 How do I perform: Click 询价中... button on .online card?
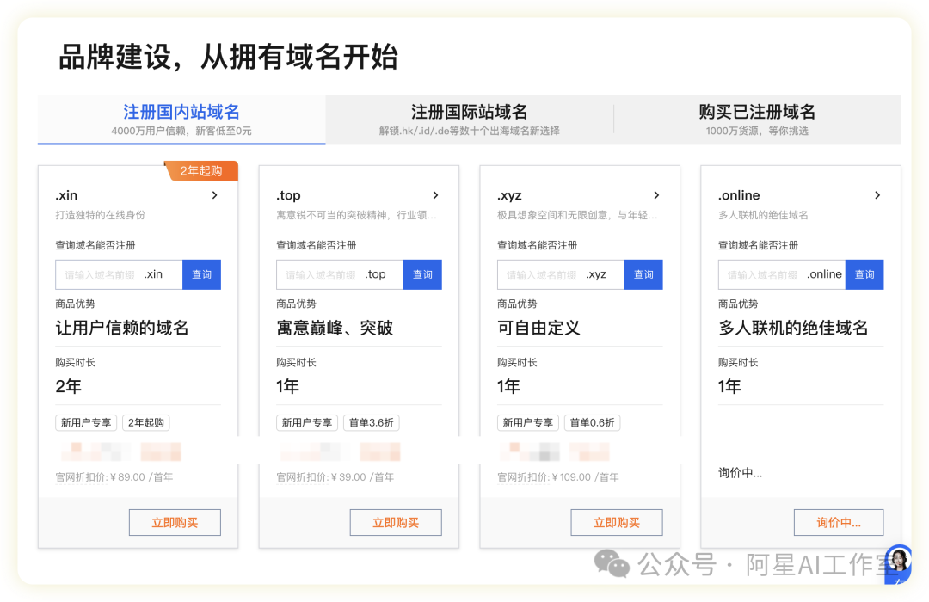[839, 523]
